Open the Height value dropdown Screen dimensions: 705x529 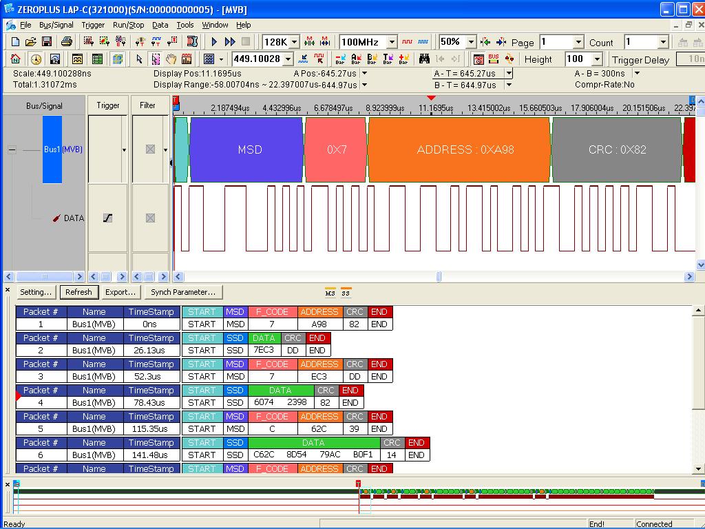(x=596, y=59)
